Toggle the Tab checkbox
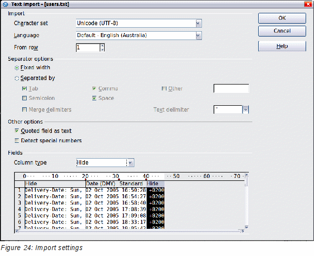The width and height of the screenshot is (314, 256). click(x=24, y=88)
